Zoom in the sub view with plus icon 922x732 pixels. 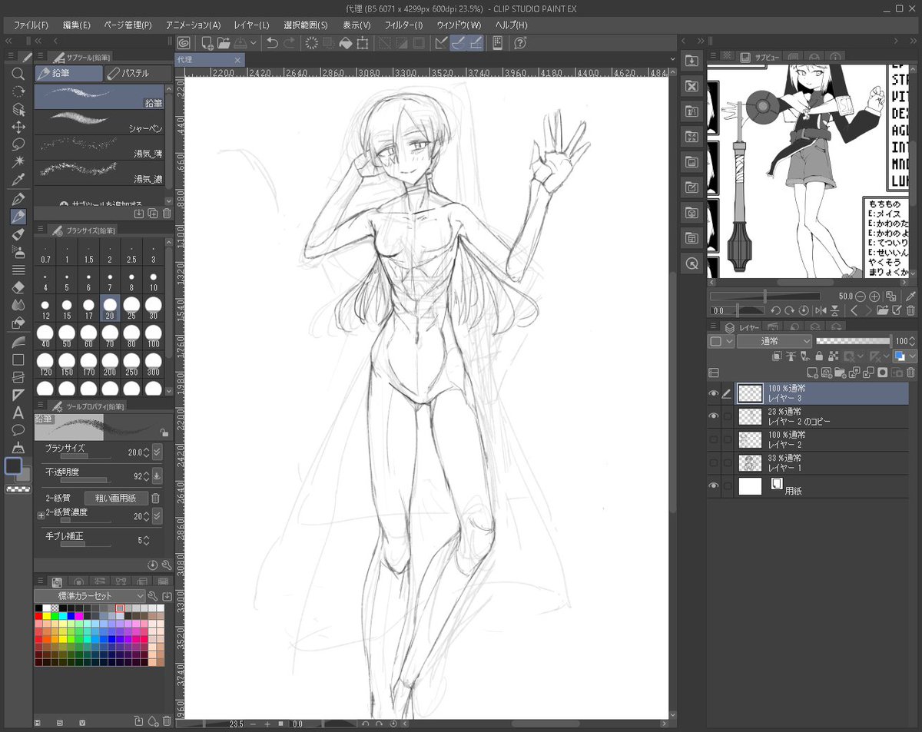pos(874,296)
